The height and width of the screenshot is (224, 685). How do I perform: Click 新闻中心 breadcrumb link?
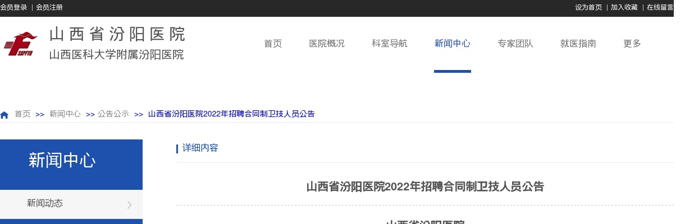[x=65, y=114]
